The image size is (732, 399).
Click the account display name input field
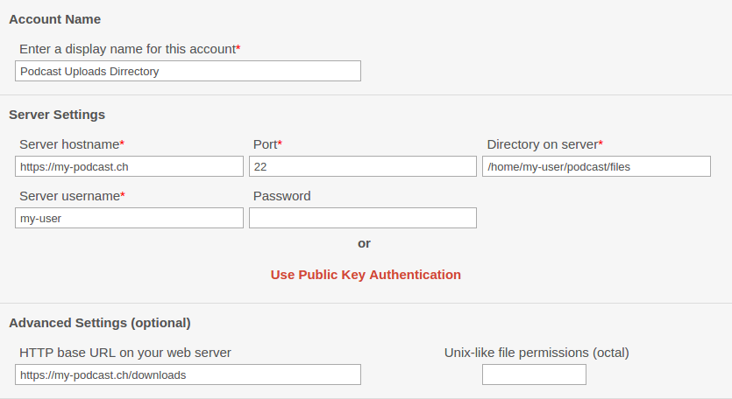coord(188,71)
